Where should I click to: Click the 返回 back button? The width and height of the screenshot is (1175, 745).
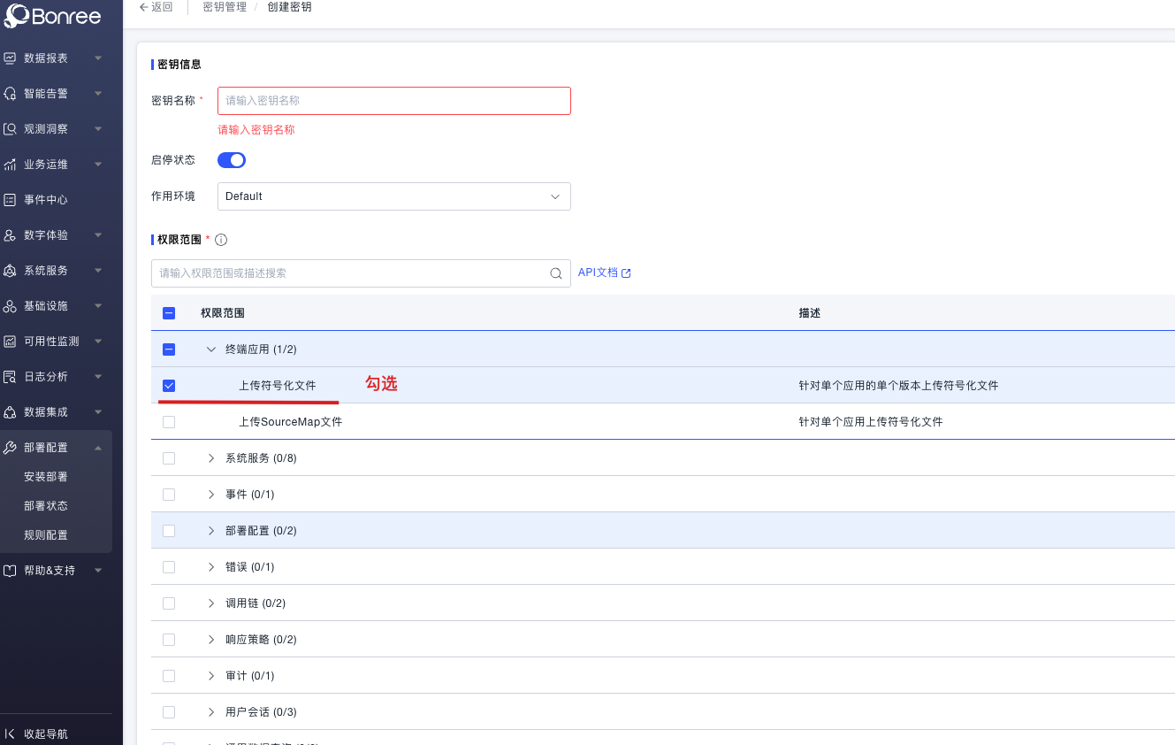pos(157,7)
